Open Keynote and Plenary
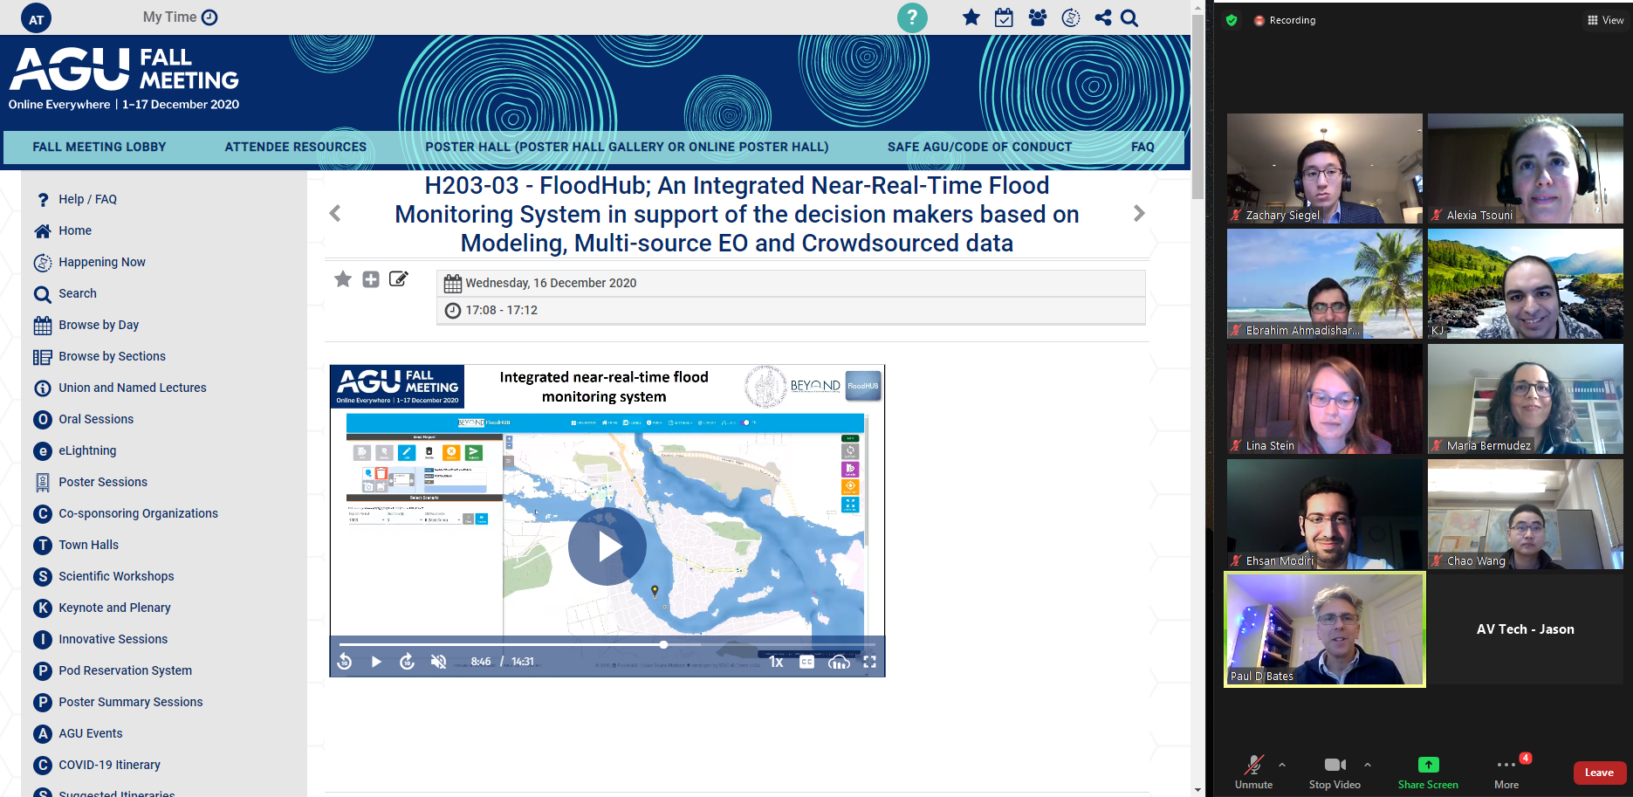The height and width of the screenshot is (797, 1633). [x=114, y=608]
